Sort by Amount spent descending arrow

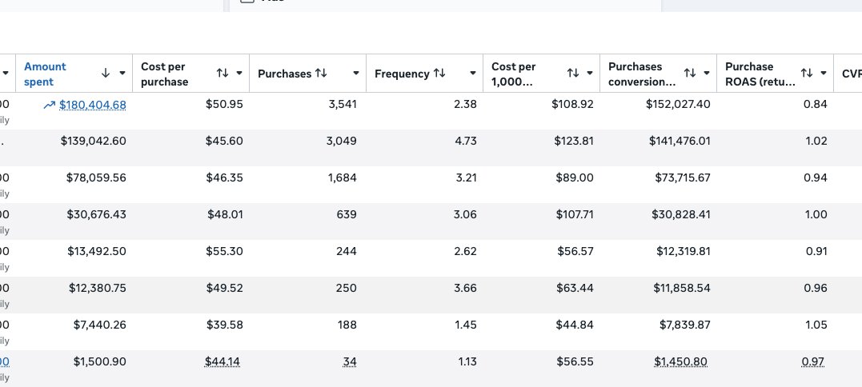[106, 73]
